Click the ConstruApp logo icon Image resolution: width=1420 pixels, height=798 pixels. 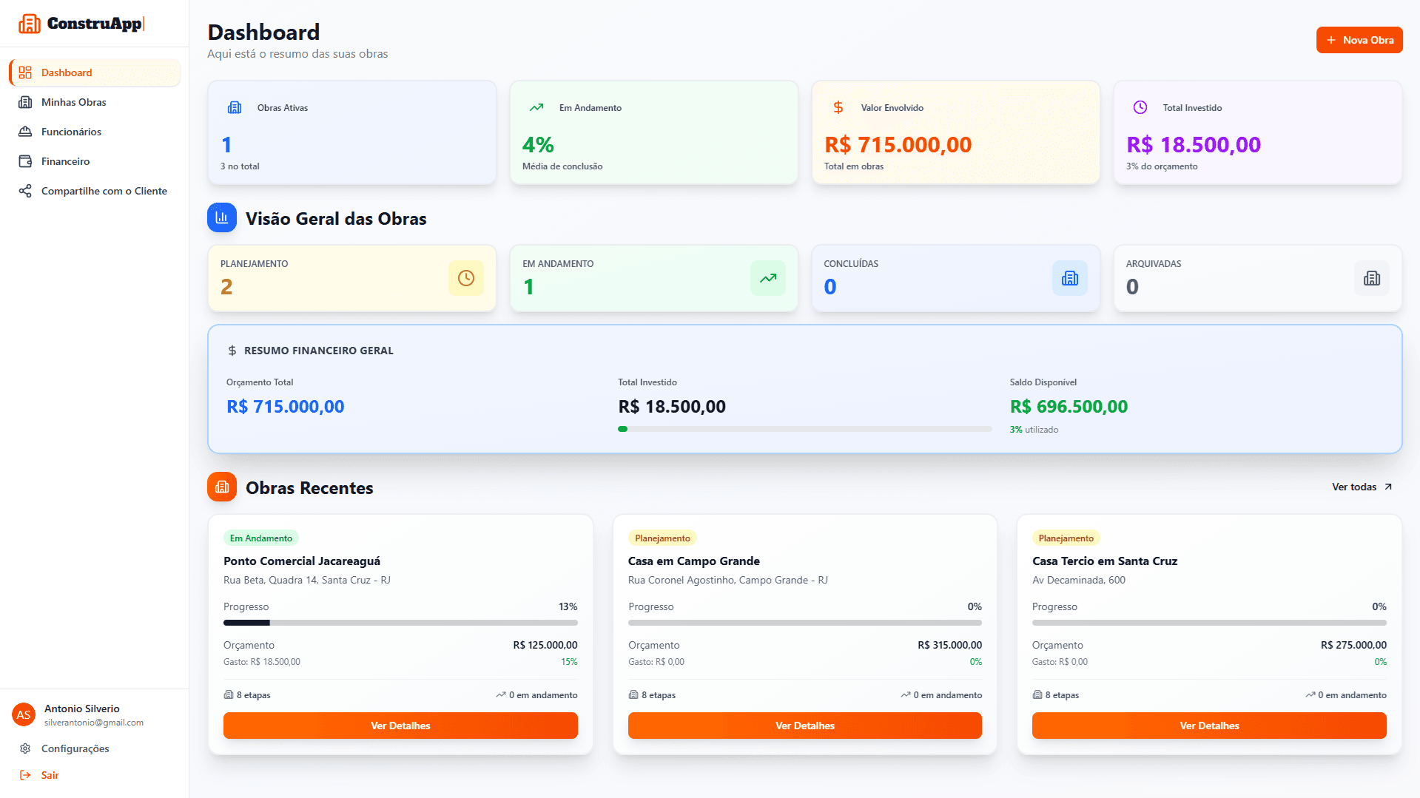[x=30, y=23]
